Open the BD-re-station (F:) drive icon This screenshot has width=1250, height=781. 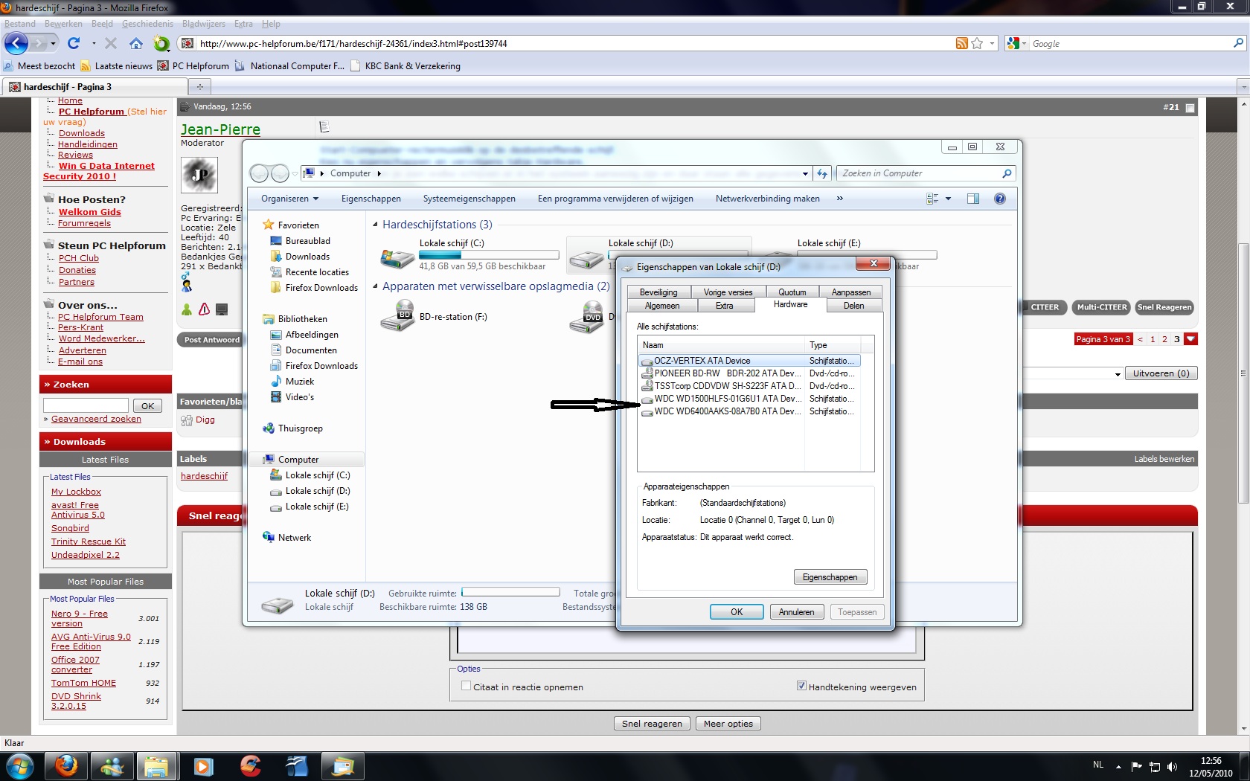click(x=397, y=317)
